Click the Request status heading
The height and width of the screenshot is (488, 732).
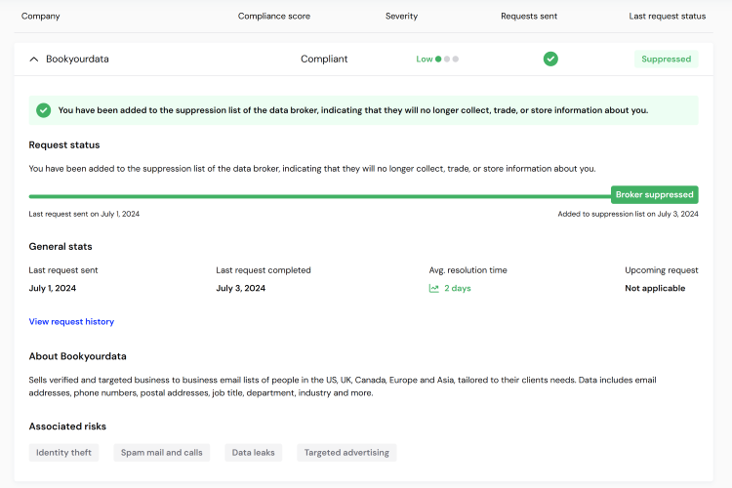[x=64, y=144]
